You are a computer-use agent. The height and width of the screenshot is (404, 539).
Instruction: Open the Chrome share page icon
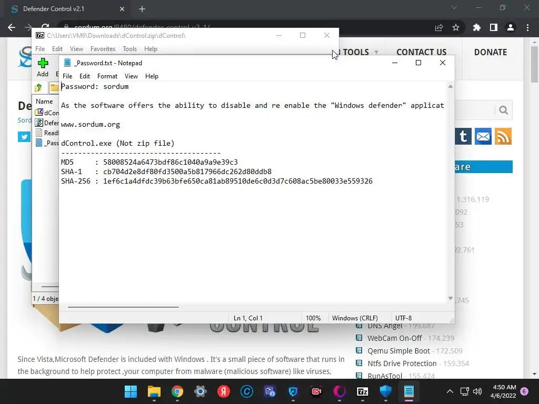(x=439, y=27)
